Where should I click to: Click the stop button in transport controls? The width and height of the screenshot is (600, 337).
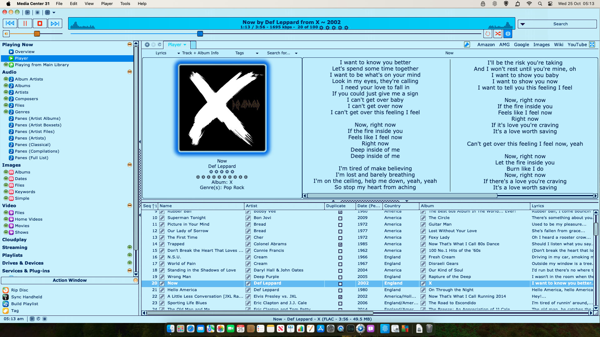pyautogui.click(x=40, y=23)
